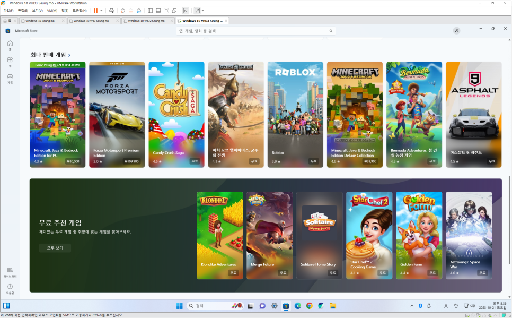Click the Store page vertical scrollbar thumb
The image size is (512, 318).
(x=509, y=220)
